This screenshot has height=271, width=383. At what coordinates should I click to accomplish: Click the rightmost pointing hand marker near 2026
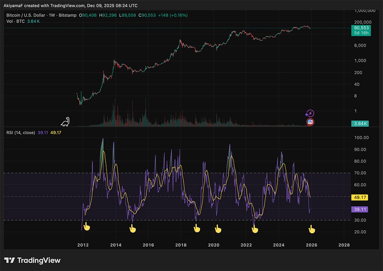tap(312, 229)
